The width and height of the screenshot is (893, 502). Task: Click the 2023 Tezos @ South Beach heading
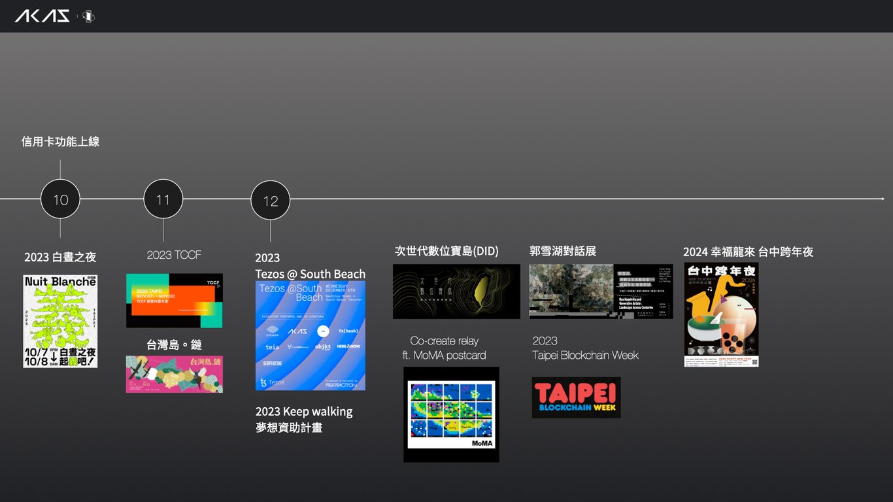click(311, 265)
